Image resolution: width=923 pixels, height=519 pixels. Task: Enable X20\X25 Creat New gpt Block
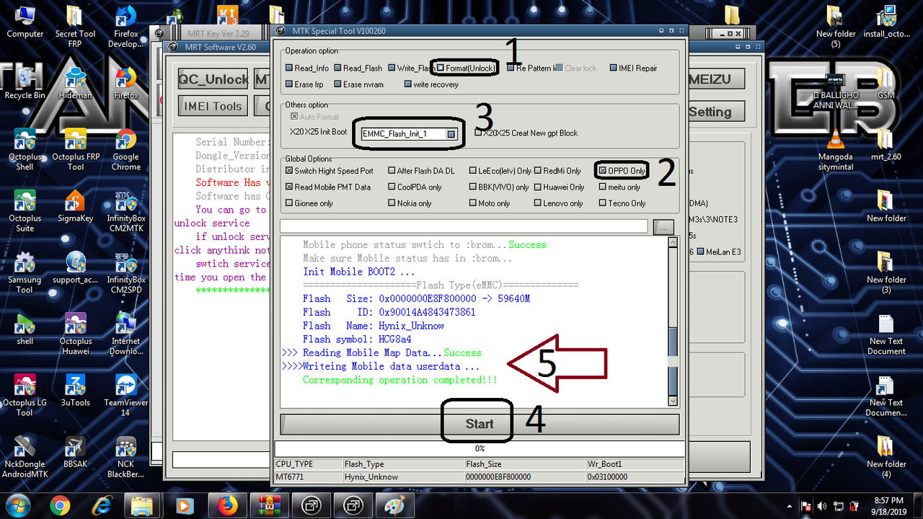click(x=479, y=133)
